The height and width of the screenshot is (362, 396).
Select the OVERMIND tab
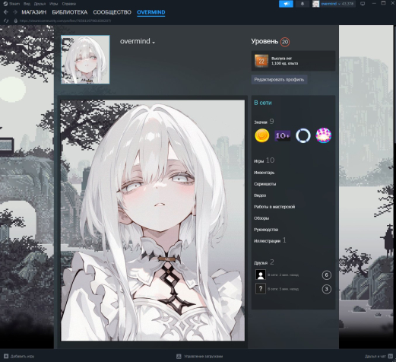(x=151, y=12)
